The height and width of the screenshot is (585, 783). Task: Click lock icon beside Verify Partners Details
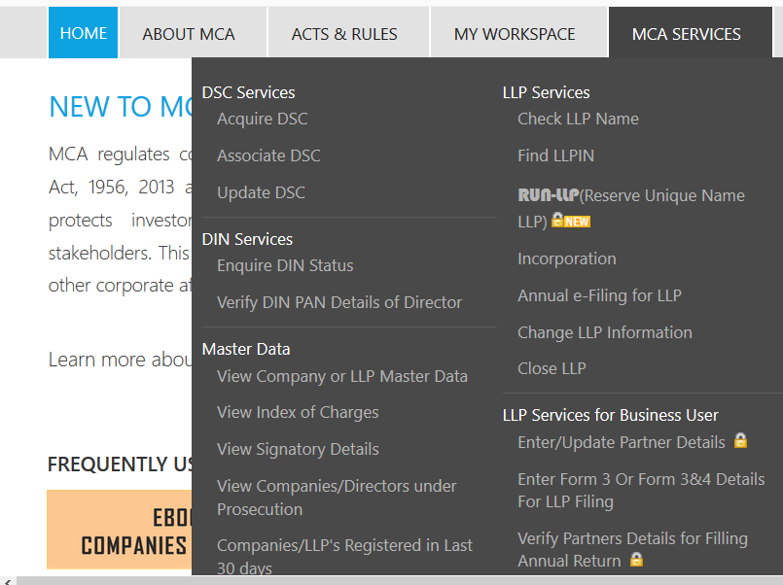pyautogui.click(x=636, y=560)
